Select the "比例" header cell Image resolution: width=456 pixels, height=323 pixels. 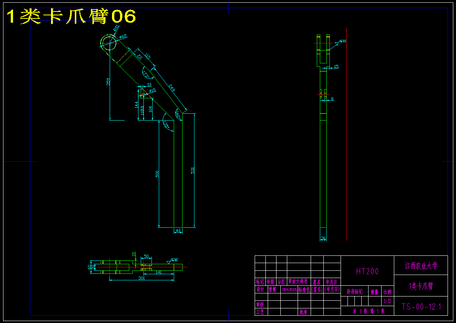point(387,292)
